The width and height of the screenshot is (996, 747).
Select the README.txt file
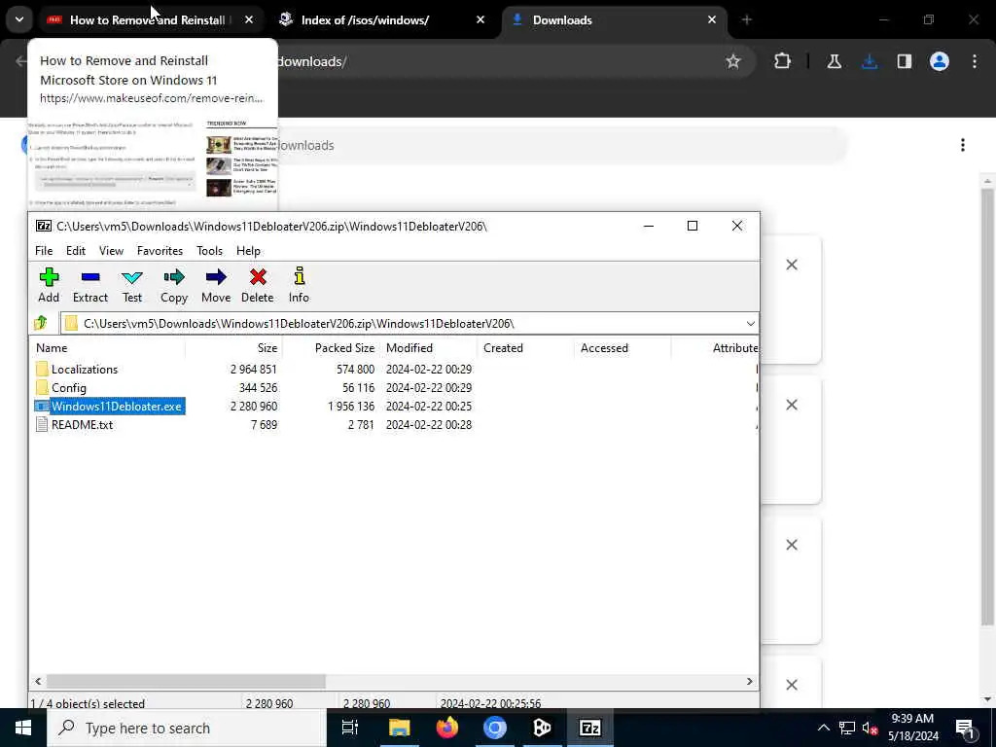click(x=82, y=424)
